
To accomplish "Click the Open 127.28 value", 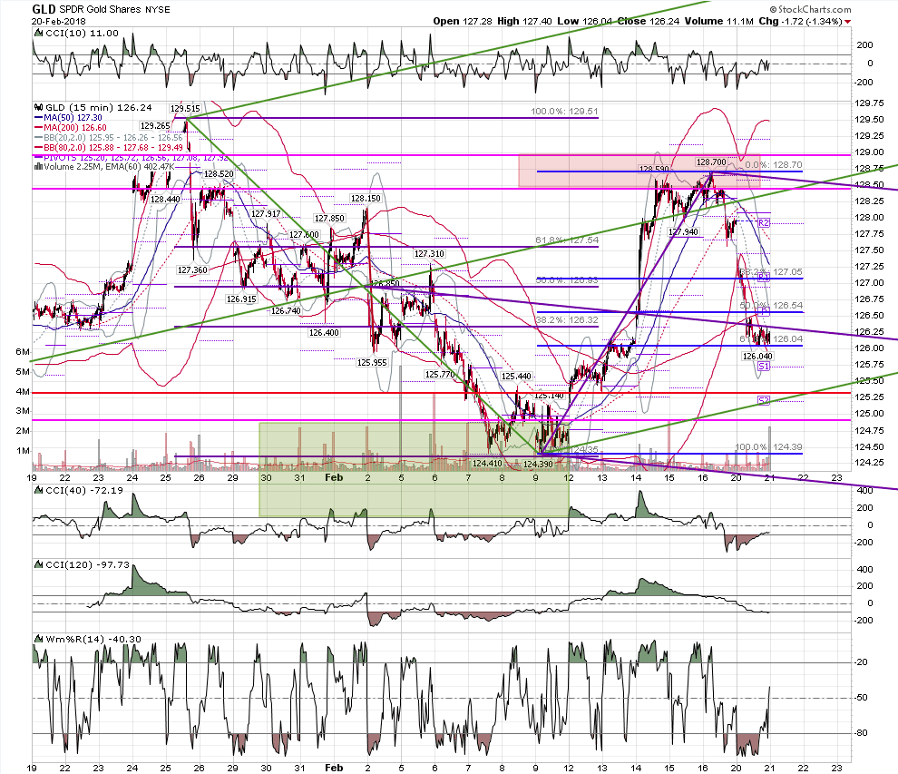I will tap(462, 21).
